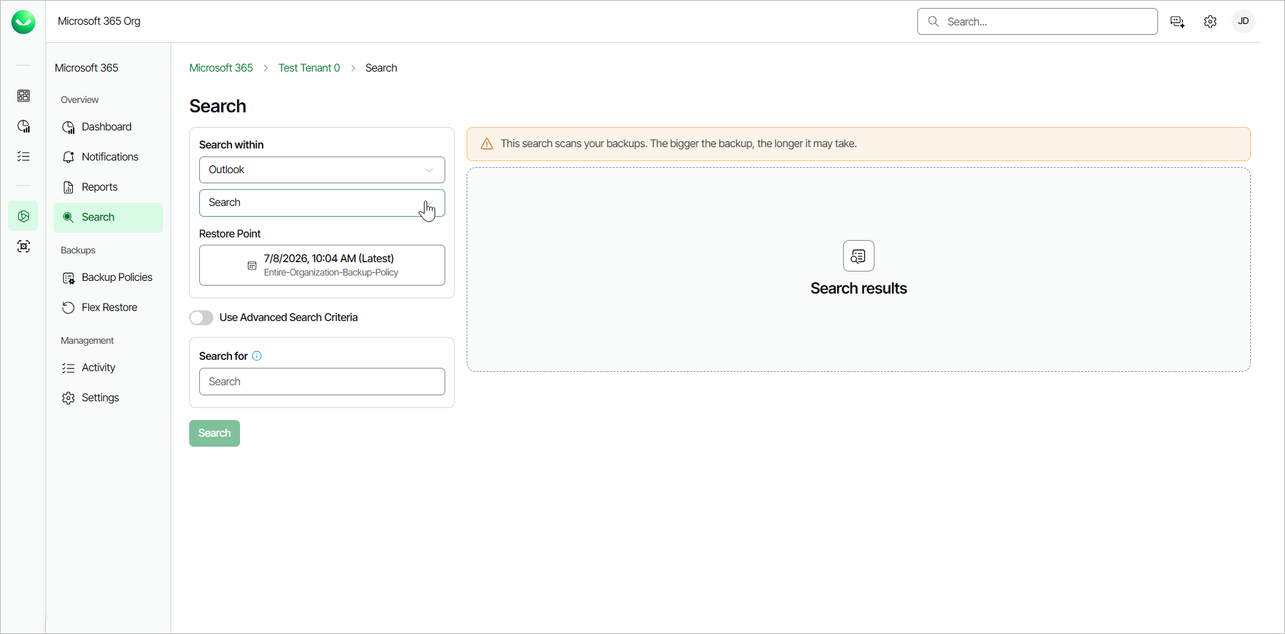Click the Search page heading
Image resolution: width=1285 pixels, height=634 pixels.
pyautogui.click(x=218, y=106)
